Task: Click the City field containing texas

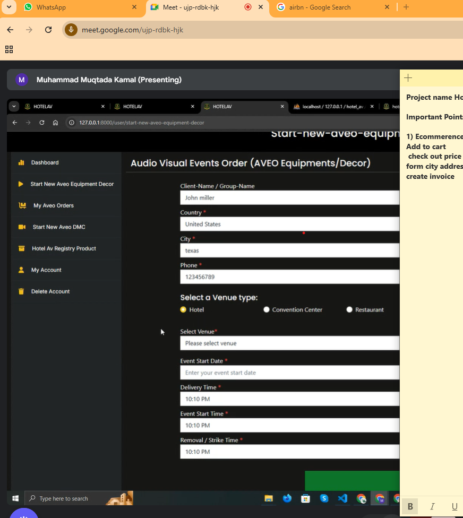Action: (x=289, y=251)
